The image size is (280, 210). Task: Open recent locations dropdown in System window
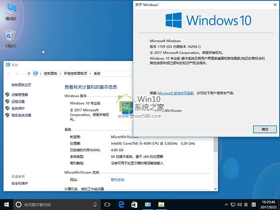[x=23, y=74]
